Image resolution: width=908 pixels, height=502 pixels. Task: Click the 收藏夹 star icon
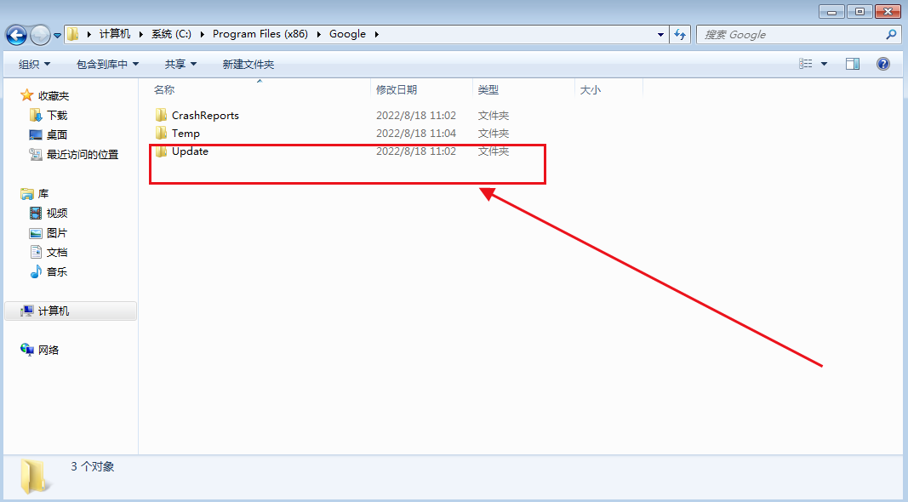click(26, 95)
